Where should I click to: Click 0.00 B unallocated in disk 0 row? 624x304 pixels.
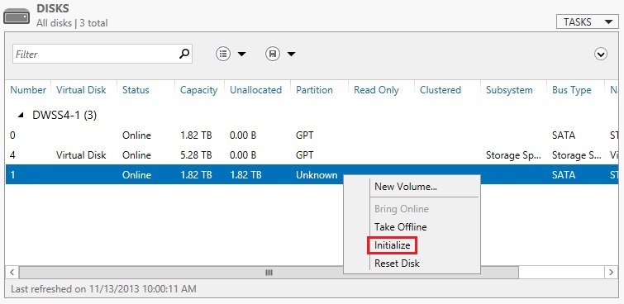(x=243, y=135)
